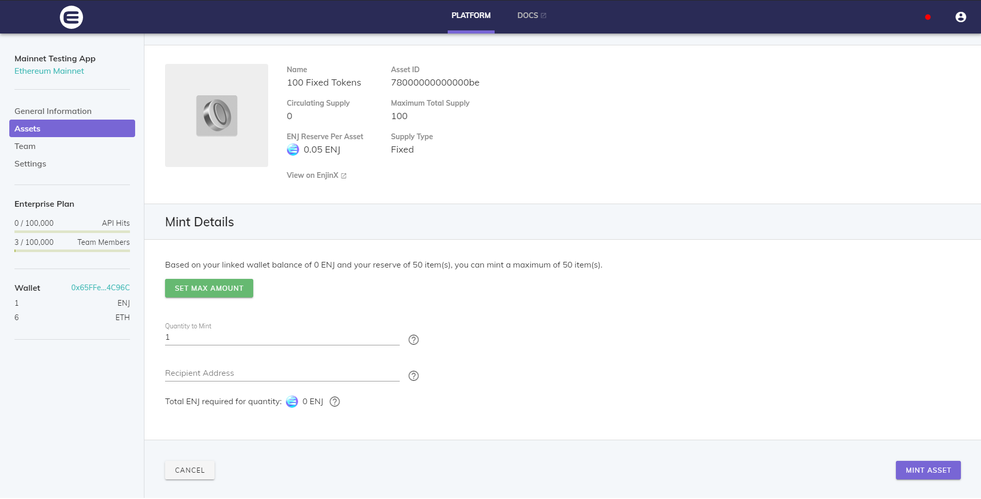The width and height of the screenshot is (981, 499).
Task: Click the 0 / 100,000 API hits count
Action: tap(34, 223)
